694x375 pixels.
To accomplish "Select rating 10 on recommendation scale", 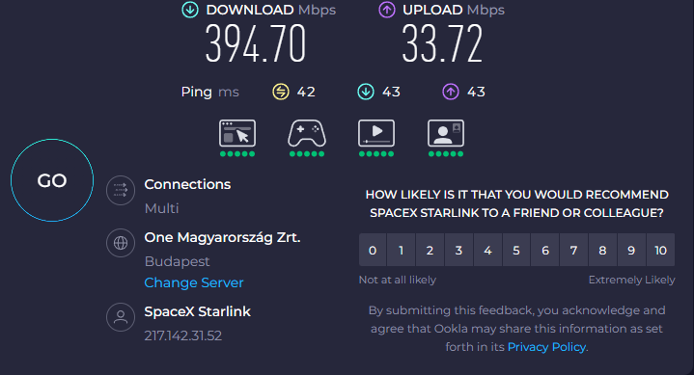I will pyautogui.click(x=660, y=251).
